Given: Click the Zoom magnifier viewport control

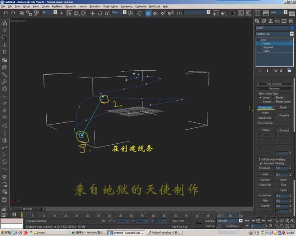Looking at the screenshot, I should (x=276, y=220).
